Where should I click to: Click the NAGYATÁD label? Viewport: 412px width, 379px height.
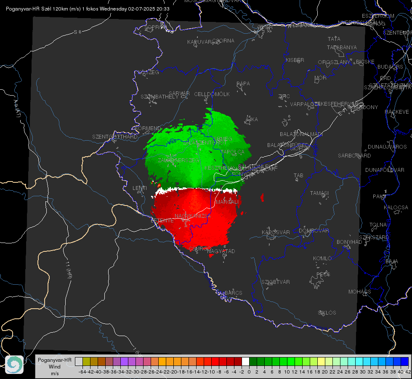[221, 251]
